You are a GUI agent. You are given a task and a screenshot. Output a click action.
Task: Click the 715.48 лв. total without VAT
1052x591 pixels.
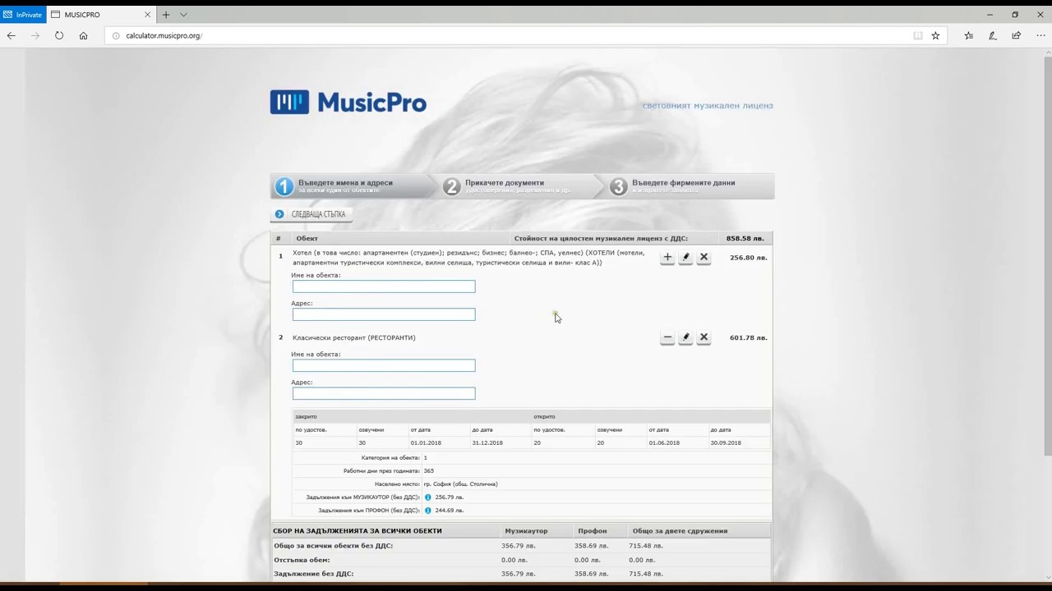click(x=645, y=546)
